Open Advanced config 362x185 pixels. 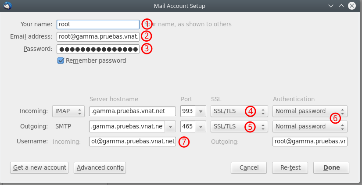coord(100,167)
